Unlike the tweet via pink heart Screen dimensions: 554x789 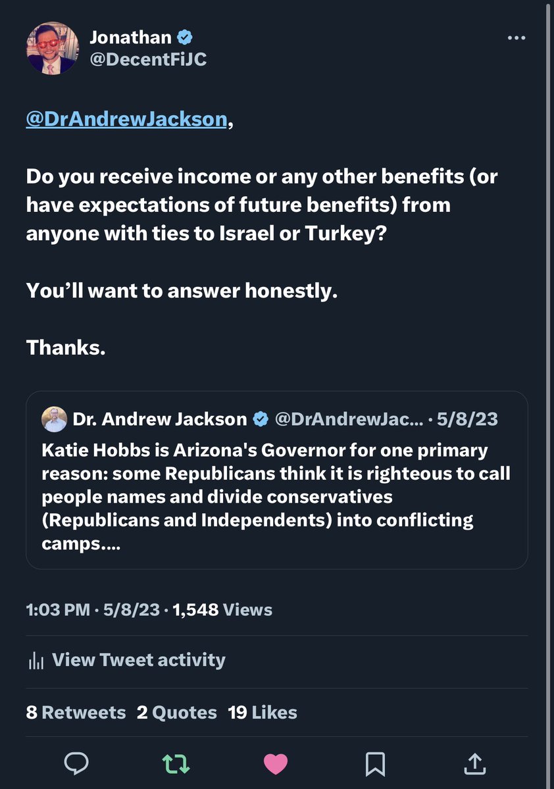tap(276, 763)
